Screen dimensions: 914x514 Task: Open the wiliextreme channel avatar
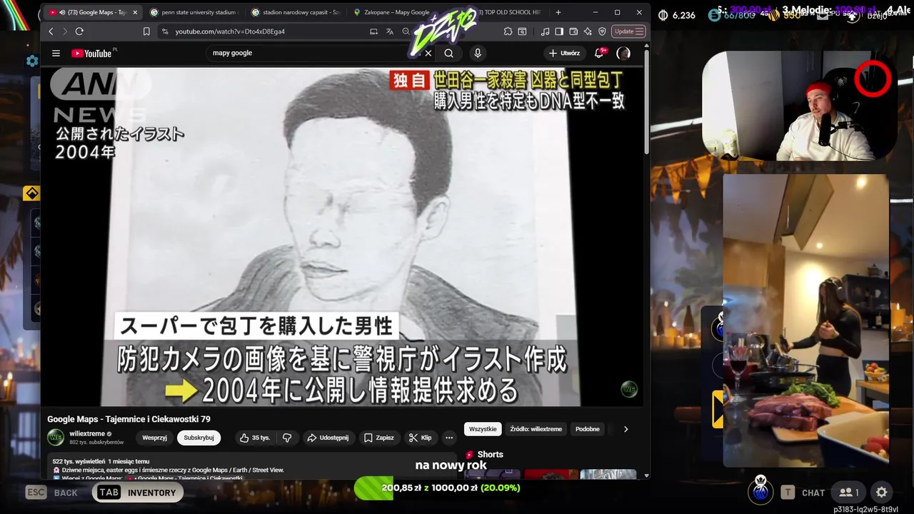coord(56,438)
